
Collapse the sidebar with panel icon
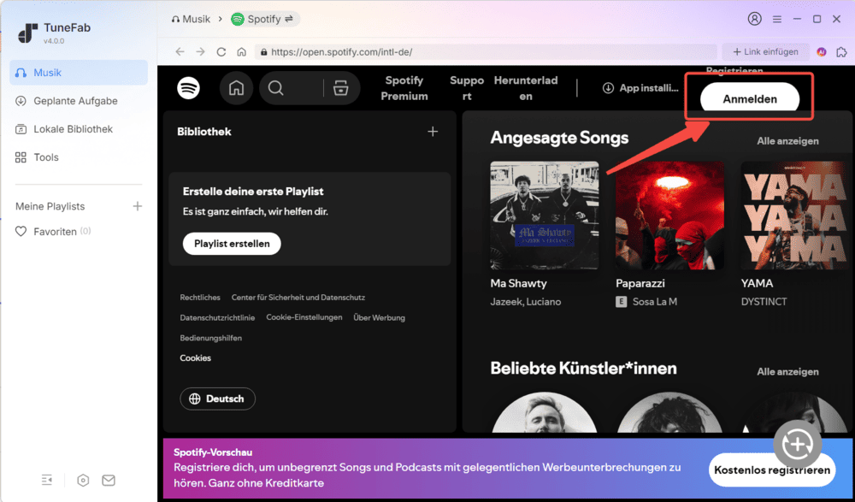[46, 480]
